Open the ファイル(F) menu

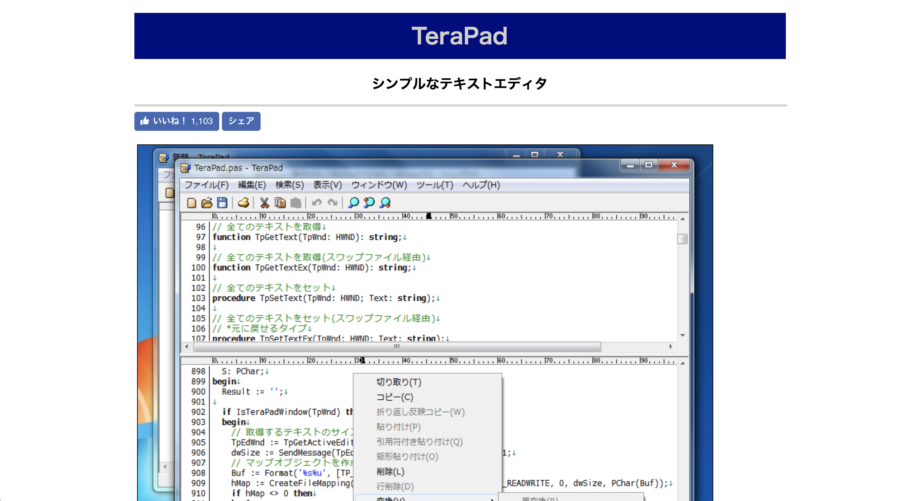pos(207,185)
